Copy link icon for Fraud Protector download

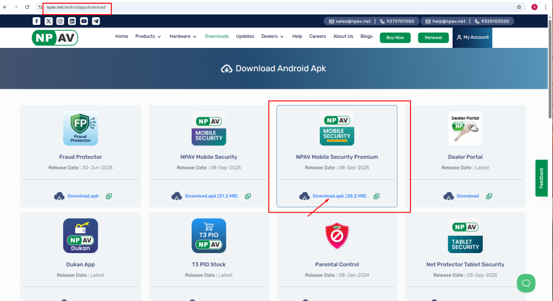coord(109,196)
